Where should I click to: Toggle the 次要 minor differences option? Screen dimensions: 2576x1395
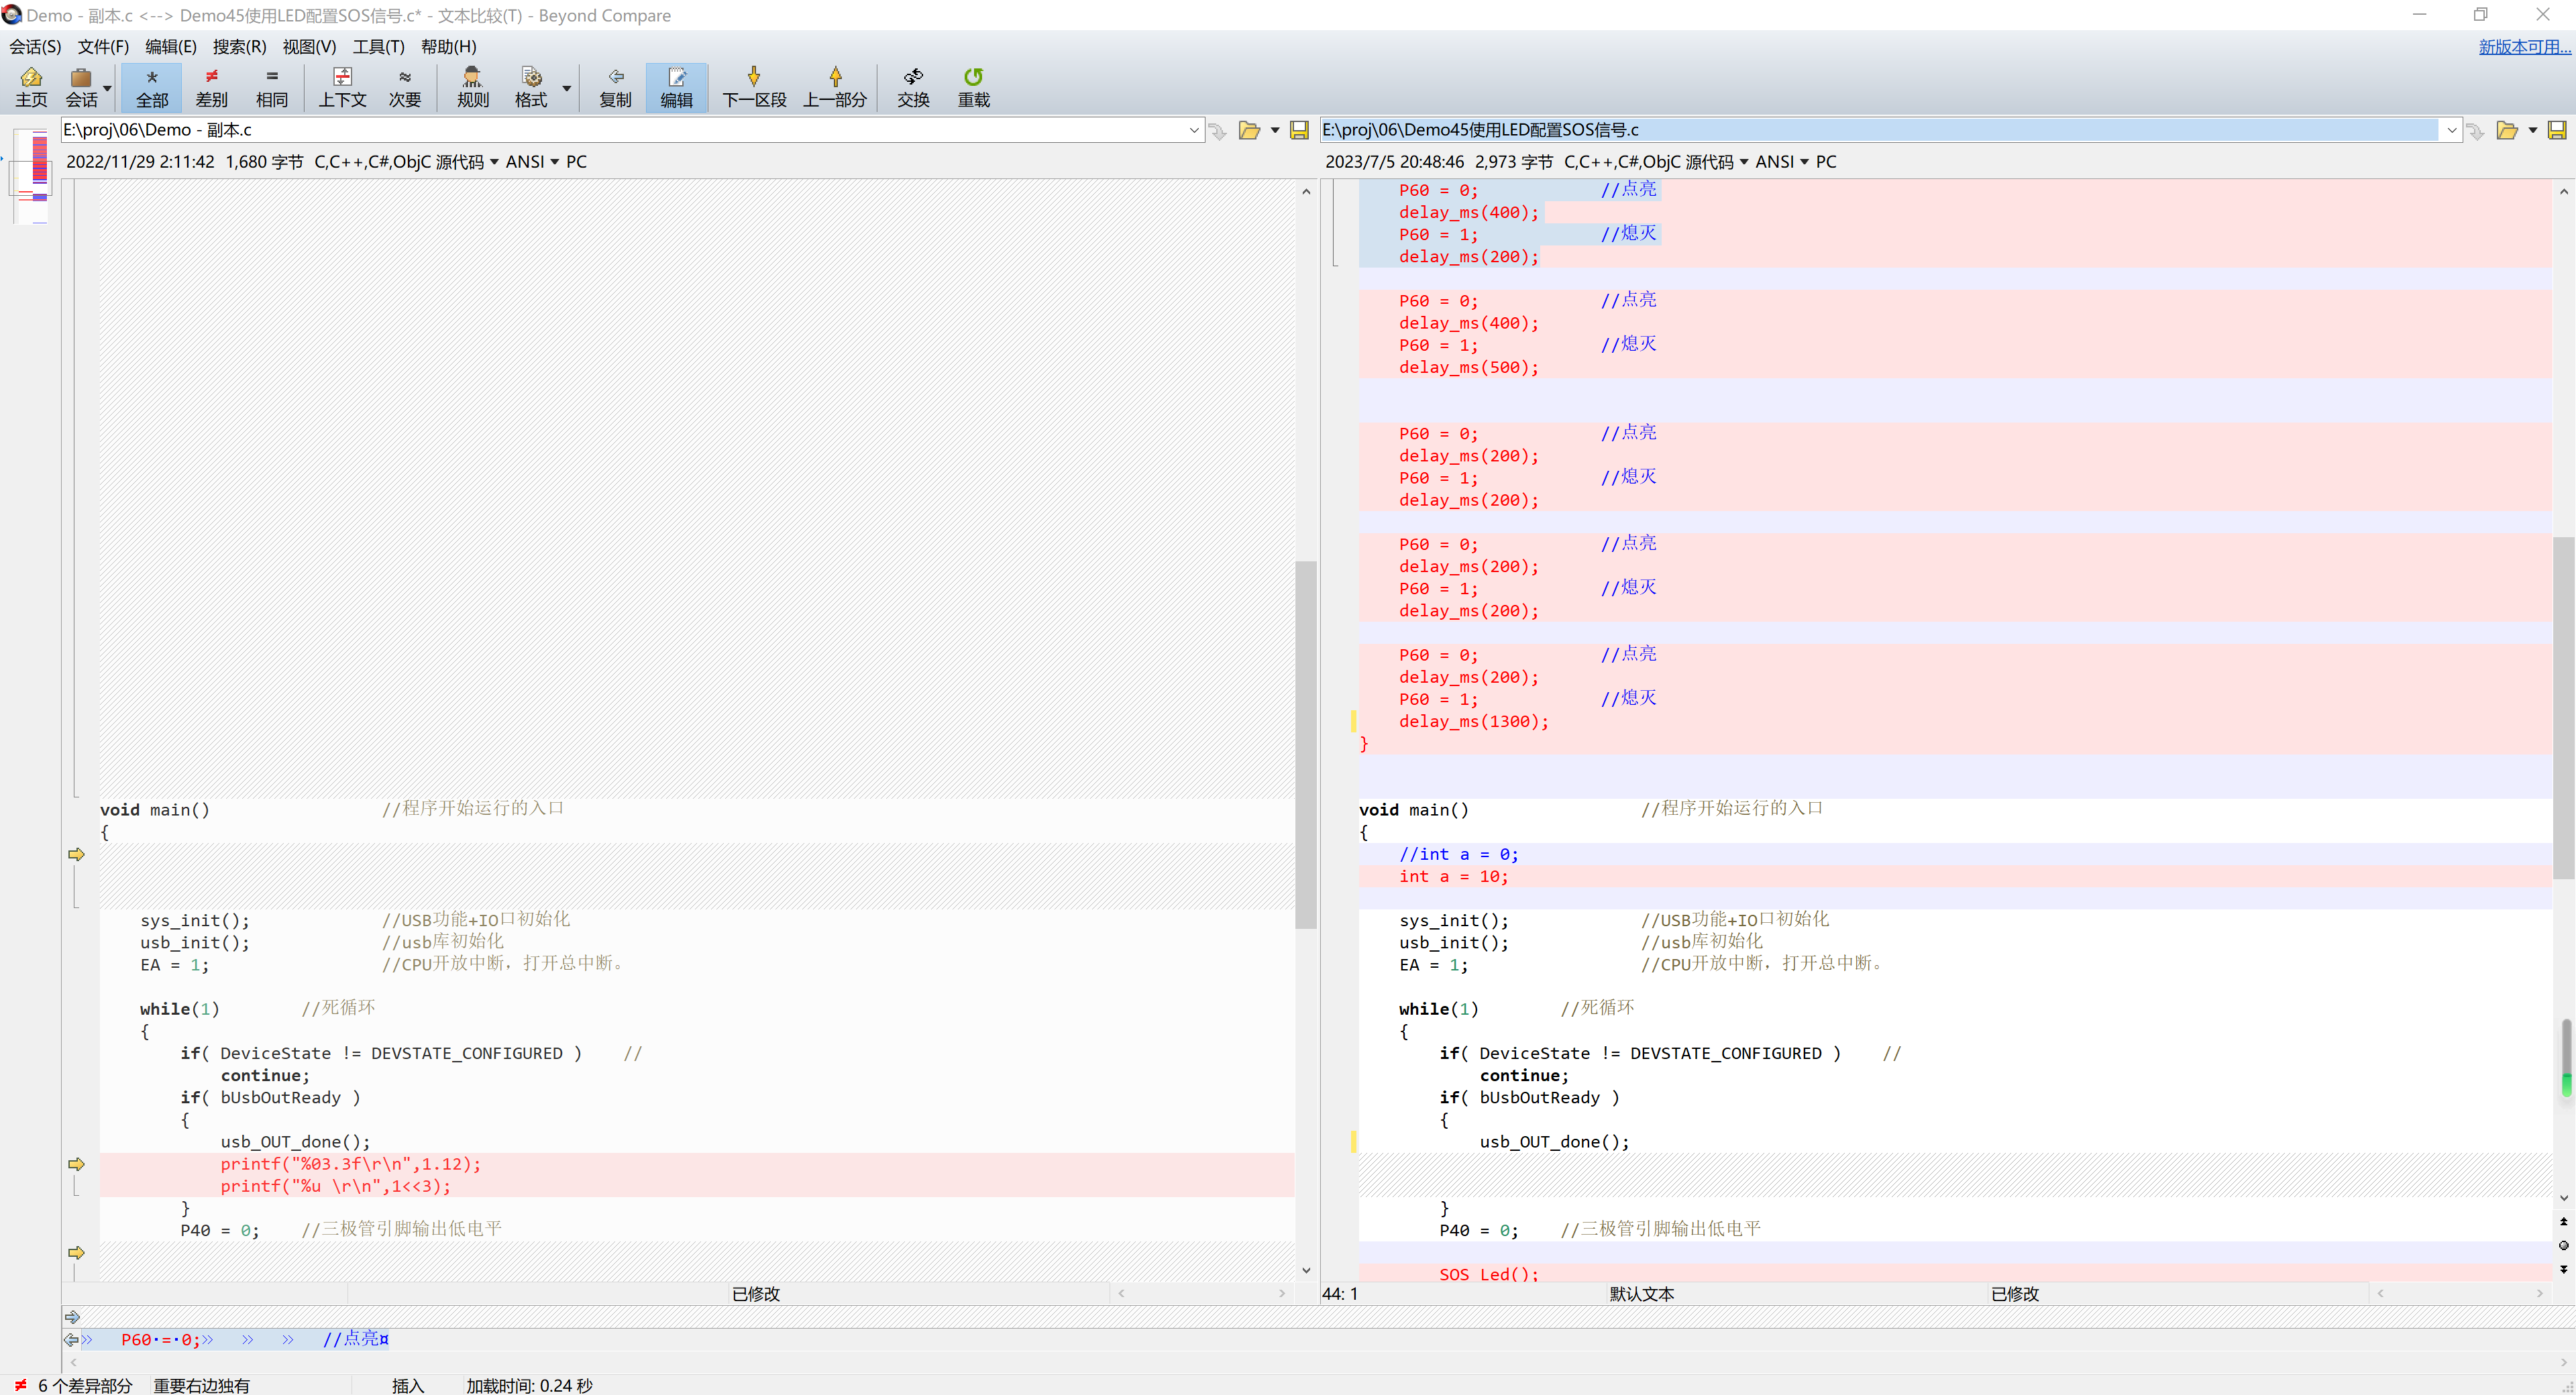click(404, 87)
